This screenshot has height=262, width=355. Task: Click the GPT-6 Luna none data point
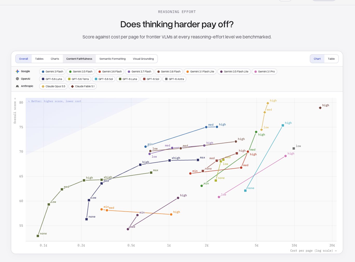pos(38,236)
